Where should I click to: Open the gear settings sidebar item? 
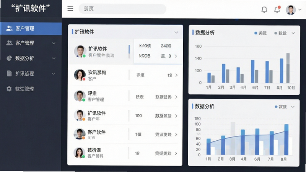pyautogui.click(x=31, y=89)
